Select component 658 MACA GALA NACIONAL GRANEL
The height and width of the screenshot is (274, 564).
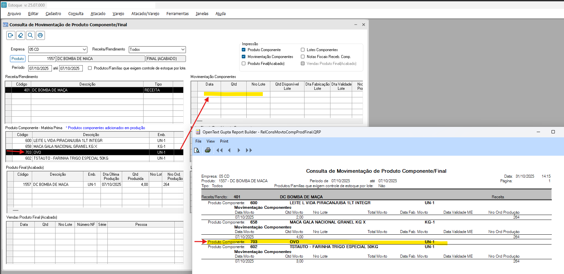(x=95, y=147)
